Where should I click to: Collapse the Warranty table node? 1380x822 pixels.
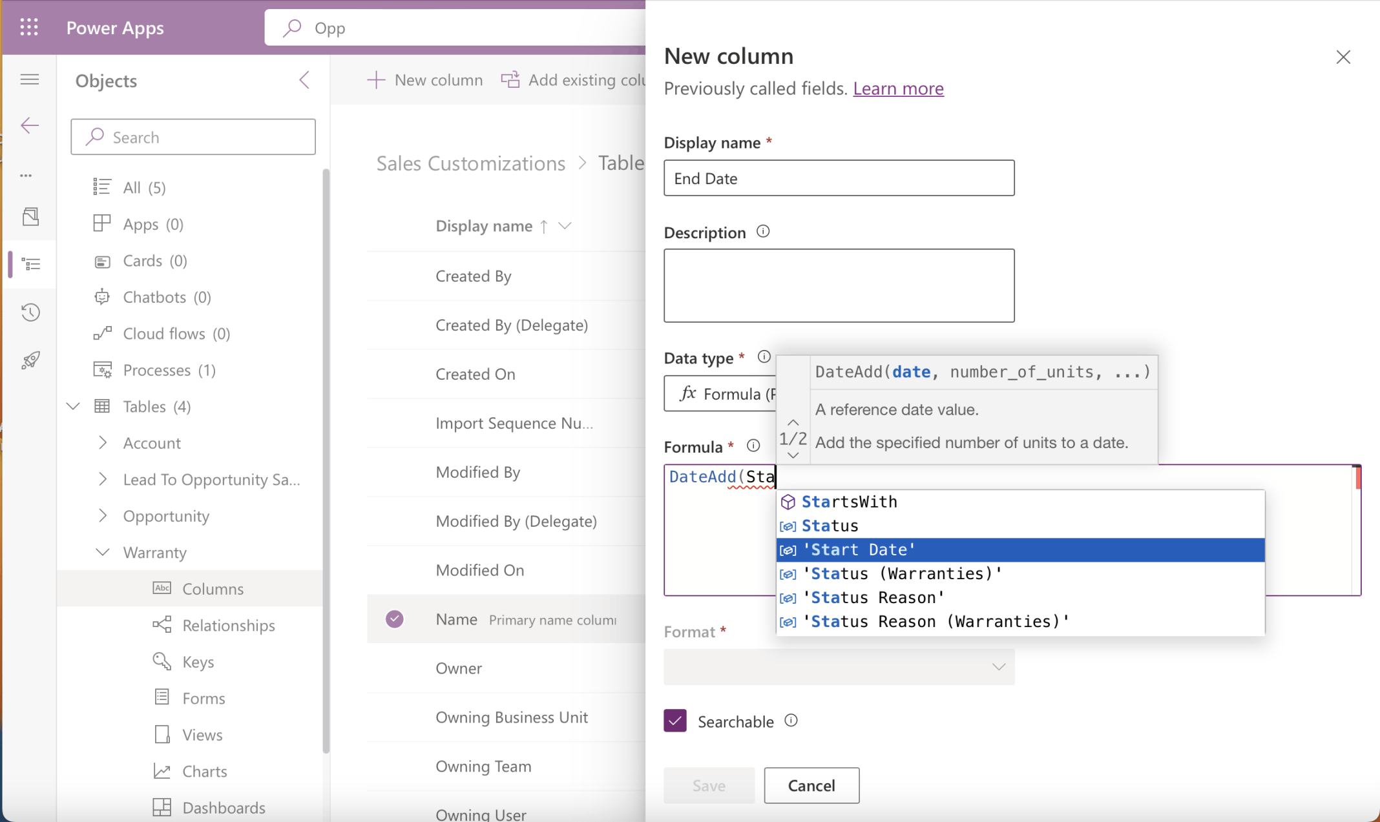click(x=103, y=552)
